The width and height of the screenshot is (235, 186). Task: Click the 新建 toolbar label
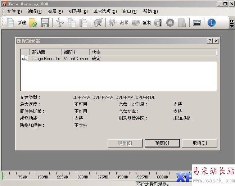(22, 23)
